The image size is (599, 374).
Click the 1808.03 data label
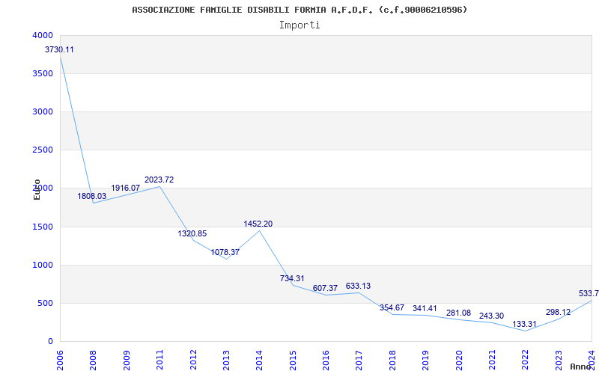92,196
